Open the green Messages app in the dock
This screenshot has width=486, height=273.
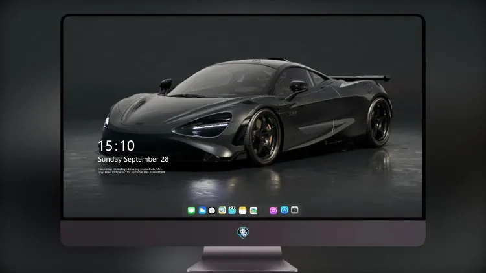(x=191, y=210)
